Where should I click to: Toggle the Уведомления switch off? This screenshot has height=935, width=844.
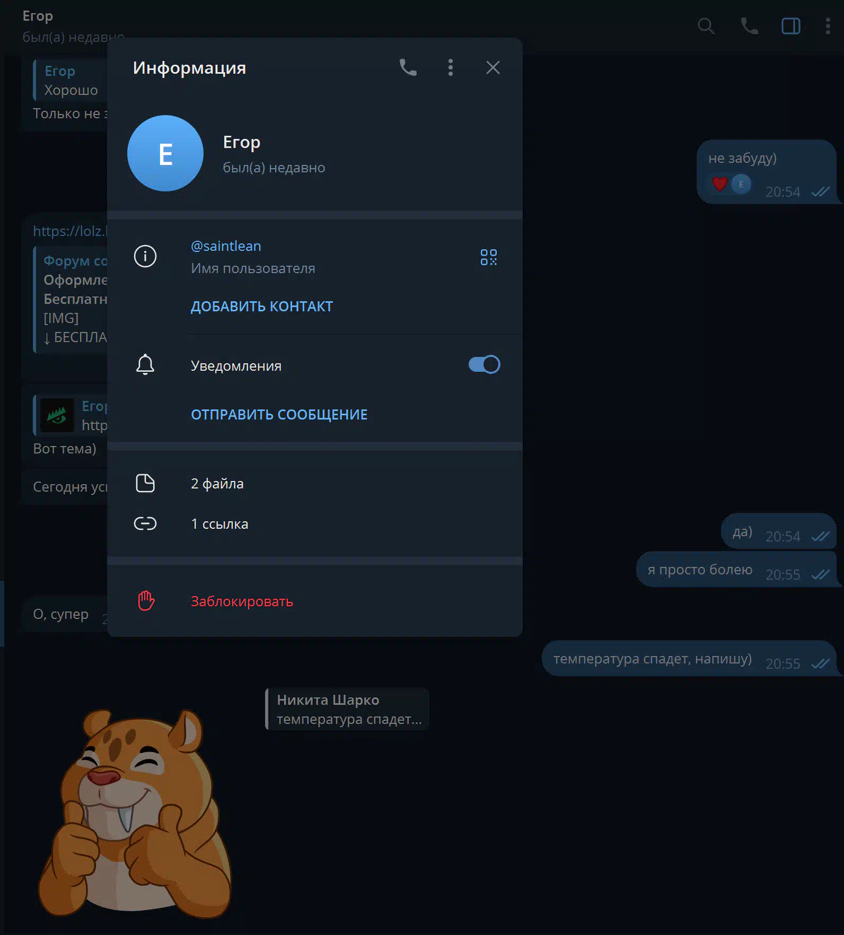click(x=484, y=364)
